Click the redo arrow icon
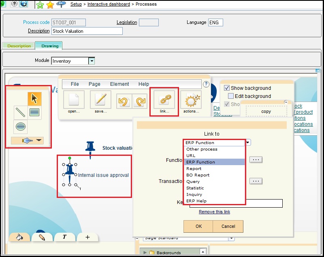The height and width of the screenshot is (257, 324). point(140,101)
